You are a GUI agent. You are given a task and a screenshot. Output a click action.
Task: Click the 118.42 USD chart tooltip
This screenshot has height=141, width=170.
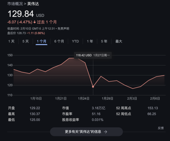coord(93,55)
